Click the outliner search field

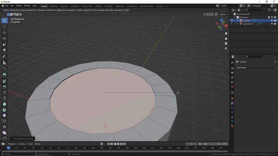pyautogui.click(x=254, y=10)
